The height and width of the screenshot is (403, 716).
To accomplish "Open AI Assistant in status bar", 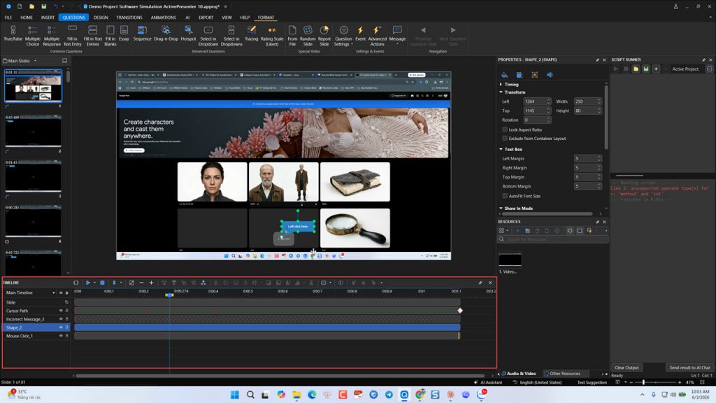I will point(488,383).
